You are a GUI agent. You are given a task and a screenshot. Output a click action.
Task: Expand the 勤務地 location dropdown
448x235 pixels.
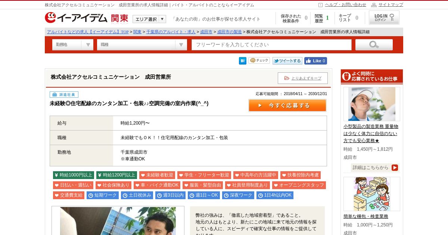(x=73, y=45)
